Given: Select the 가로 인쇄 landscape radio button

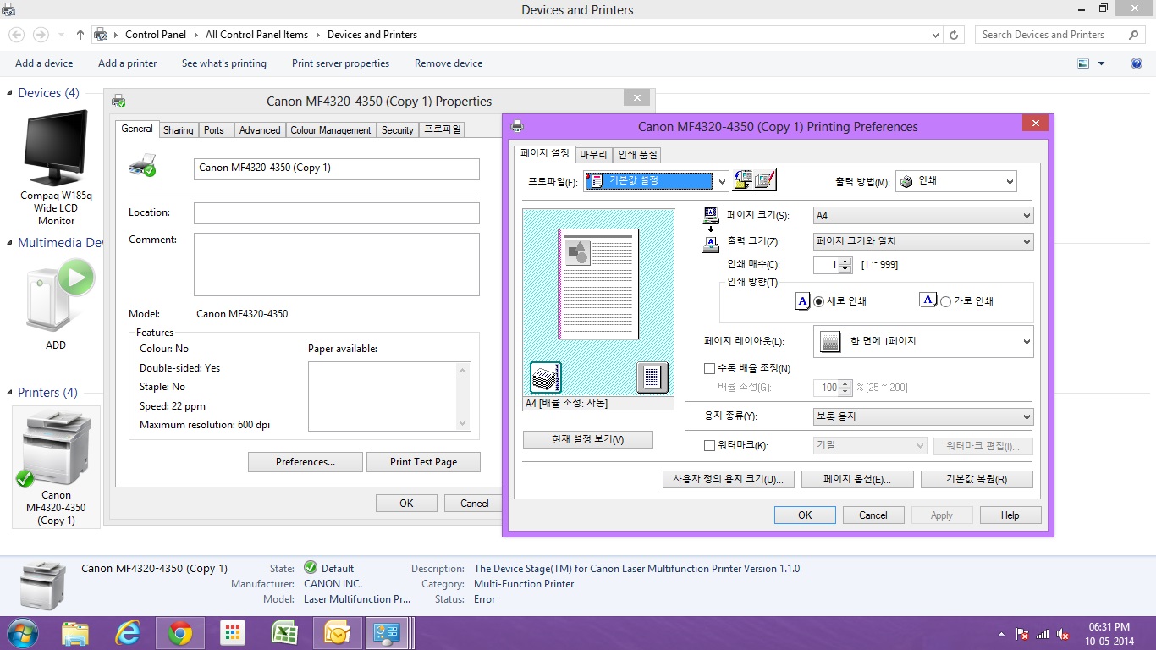Looking at the screenshot, I should pyautogui.click(x=945, y=301).
